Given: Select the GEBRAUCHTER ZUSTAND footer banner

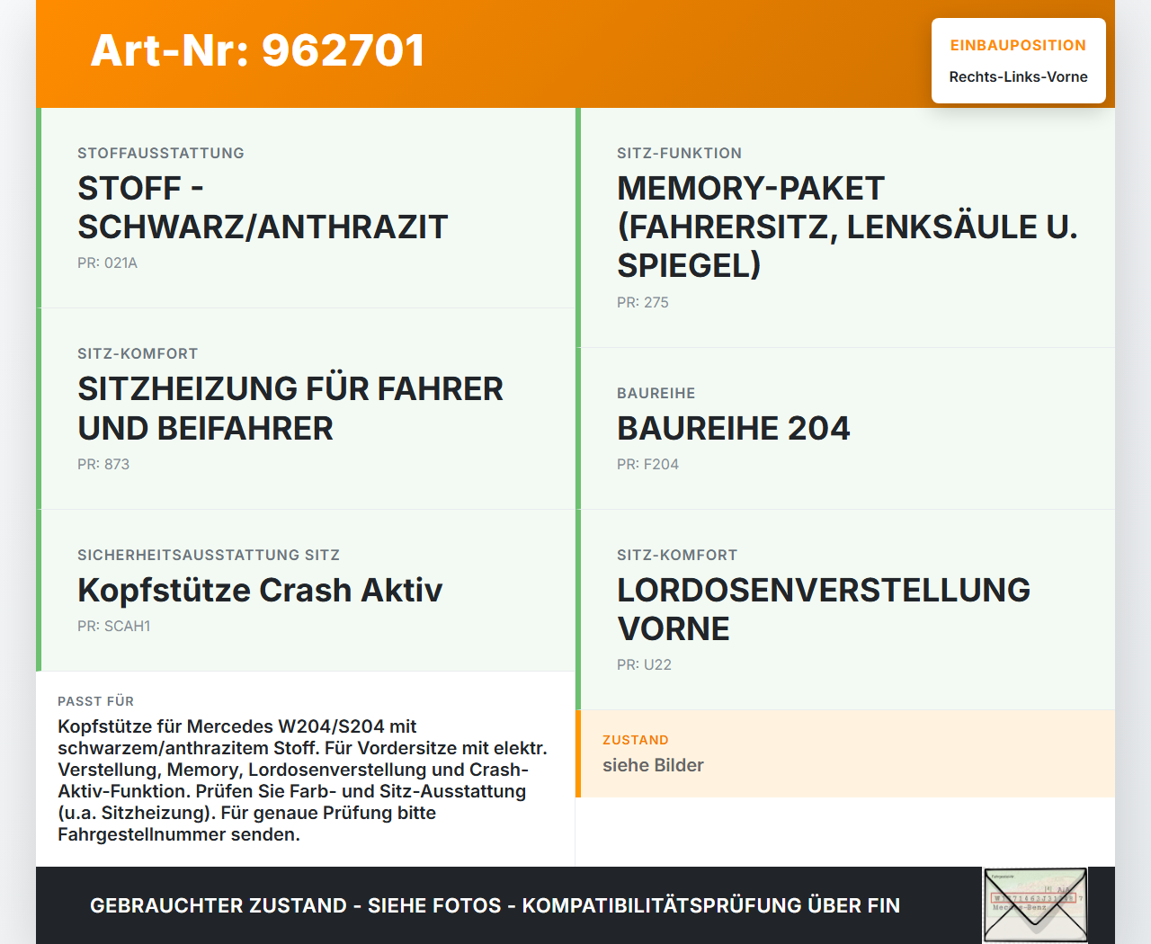Looking at the screenshot, I should click(x=495, y=905).
